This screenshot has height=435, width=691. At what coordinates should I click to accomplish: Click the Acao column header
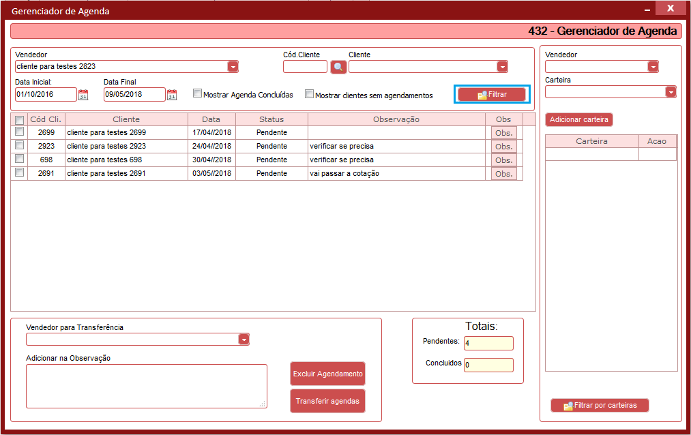coord(657,141)
